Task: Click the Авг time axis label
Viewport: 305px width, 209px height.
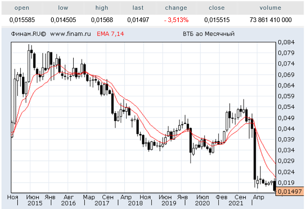Action: click(69, 197)
